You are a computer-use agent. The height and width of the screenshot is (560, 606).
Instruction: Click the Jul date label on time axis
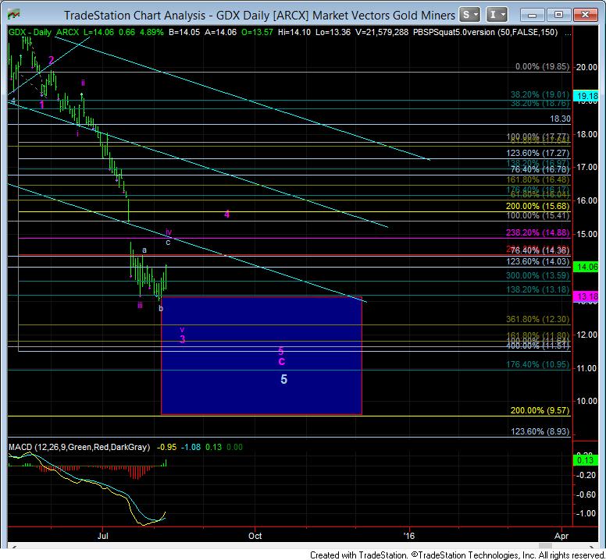tap(103, 536)
